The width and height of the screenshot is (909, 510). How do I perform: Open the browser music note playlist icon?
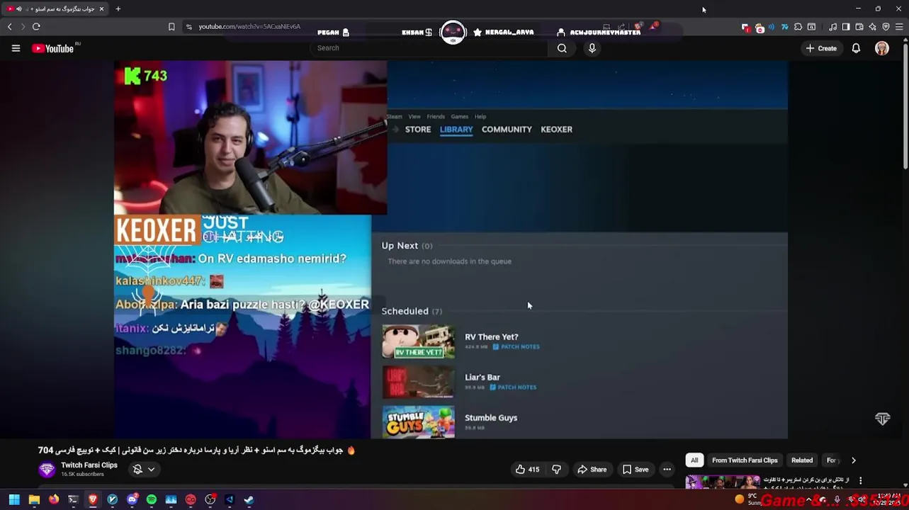tap(833, 27)
